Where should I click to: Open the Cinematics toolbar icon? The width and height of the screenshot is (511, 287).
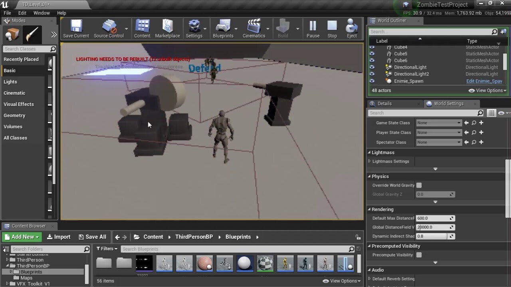tap(254, 26)
